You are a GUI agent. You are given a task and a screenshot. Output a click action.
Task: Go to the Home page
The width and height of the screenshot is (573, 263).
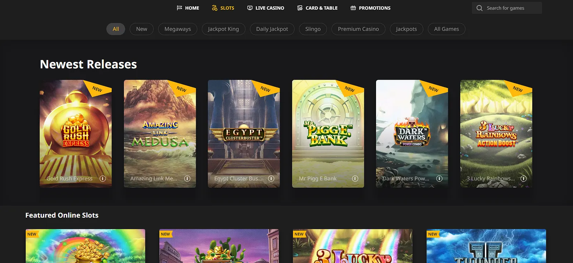(x=188, y=8)
